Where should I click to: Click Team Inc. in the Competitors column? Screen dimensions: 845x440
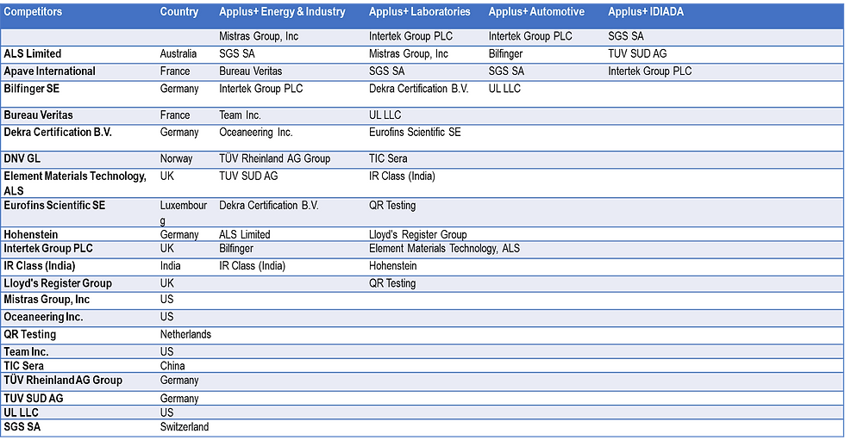[26, 352]
